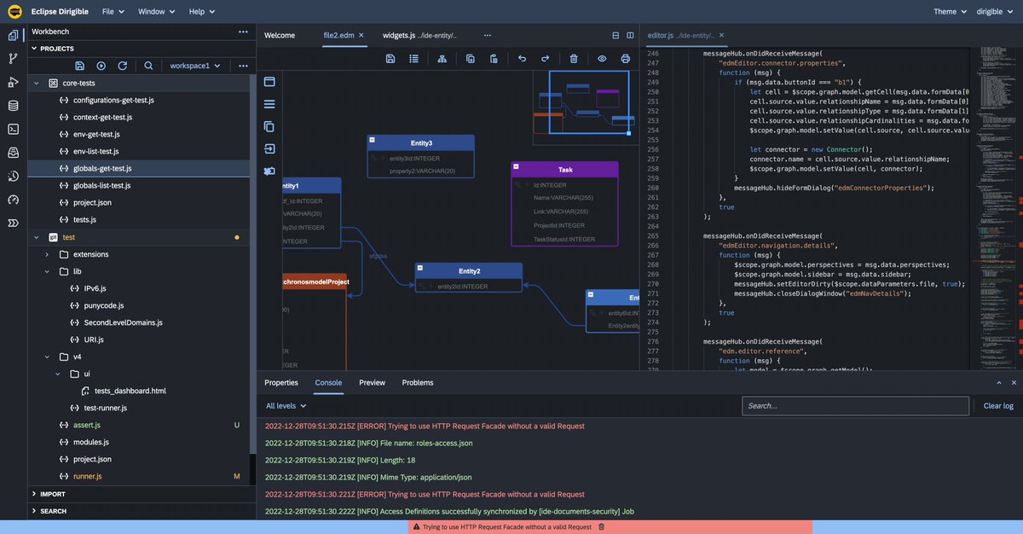The height and width of the screenshot is (534, 1023).
Task: Click the Save All icon in the Projects toolbar
Action: [x=79, y=66]
